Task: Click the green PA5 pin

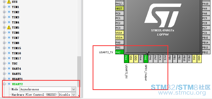Action: point(146,59)
